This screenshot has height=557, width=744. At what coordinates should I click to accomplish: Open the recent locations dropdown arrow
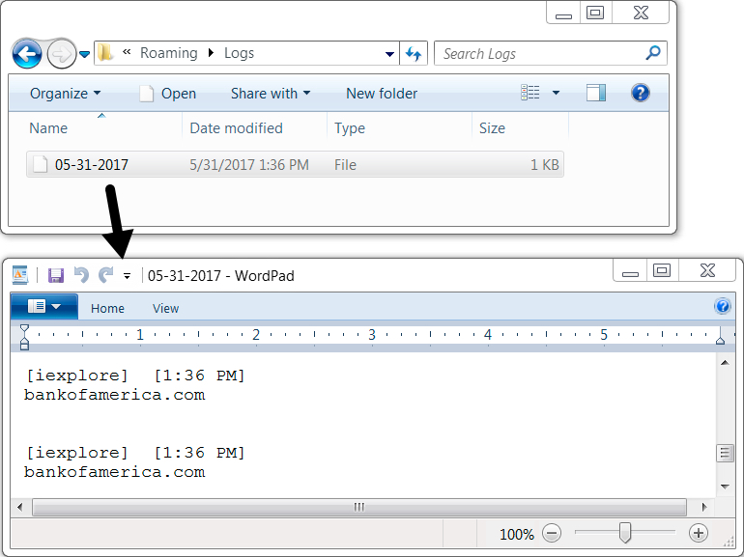(x=84, y=54)
